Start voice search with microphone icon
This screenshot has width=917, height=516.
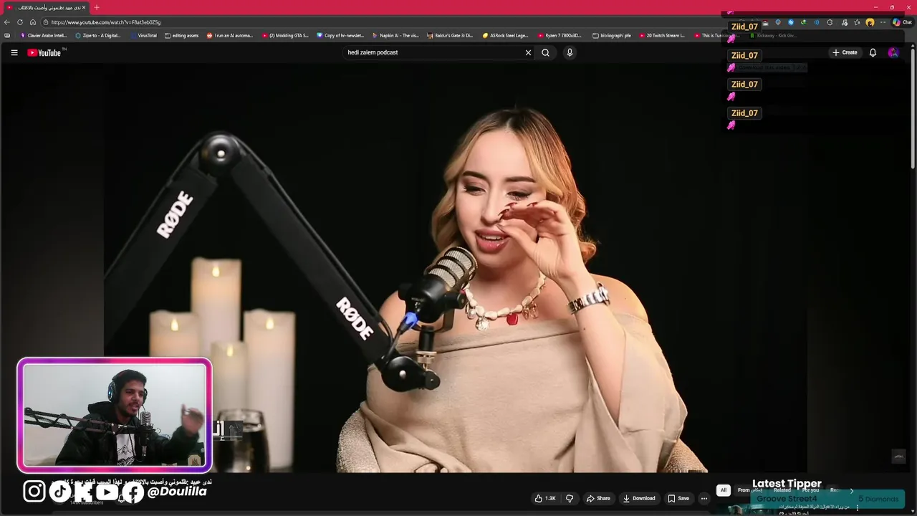point(570,52)
